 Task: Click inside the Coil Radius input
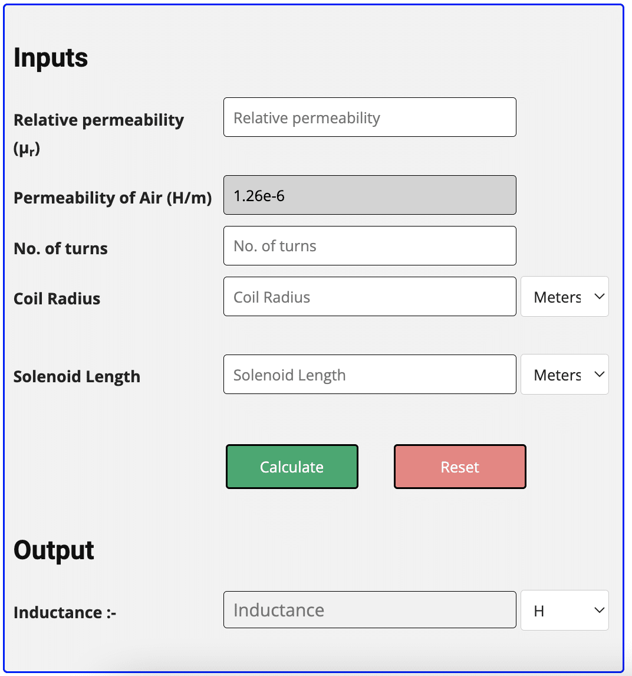point(370,296)
